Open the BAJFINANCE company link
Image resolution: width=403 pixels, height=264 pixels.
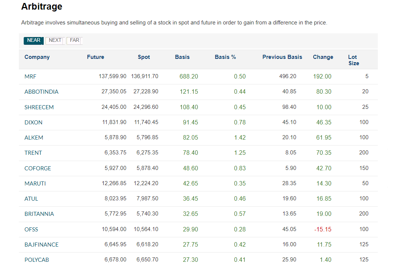pyautogui.click(x=41, y=244)
